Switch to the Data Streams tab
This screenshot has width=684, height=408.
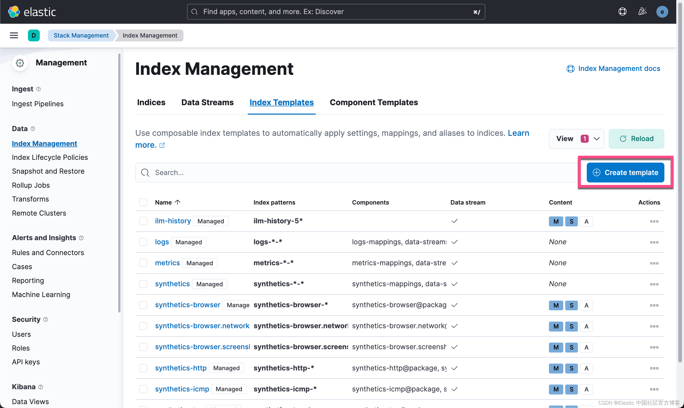pyautogui.click(x=207, y=102)
